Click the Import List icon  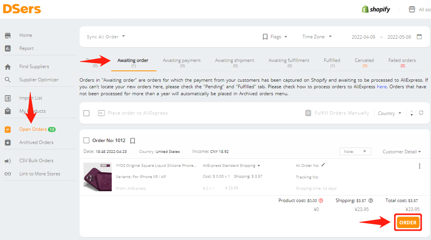(8, 98)
